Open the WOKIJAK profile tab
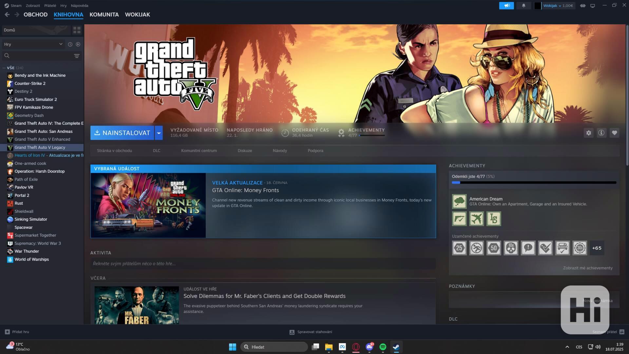The height and width of the screenshot is (354, 629). click(x=138, y=14)
